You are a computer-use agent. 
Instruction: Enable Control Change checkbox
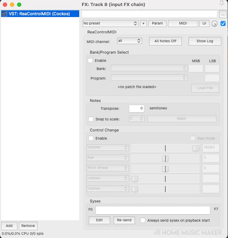[x=91, y=138]
